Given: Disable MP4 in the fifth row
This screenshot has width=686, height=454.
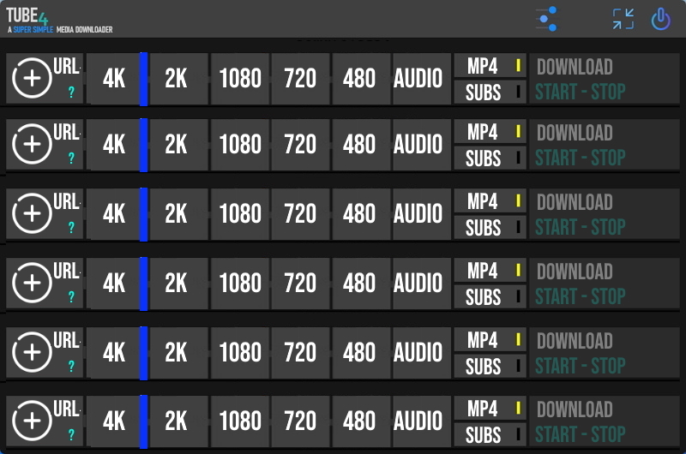Looking at the screenshot, I should pos(490,339).
